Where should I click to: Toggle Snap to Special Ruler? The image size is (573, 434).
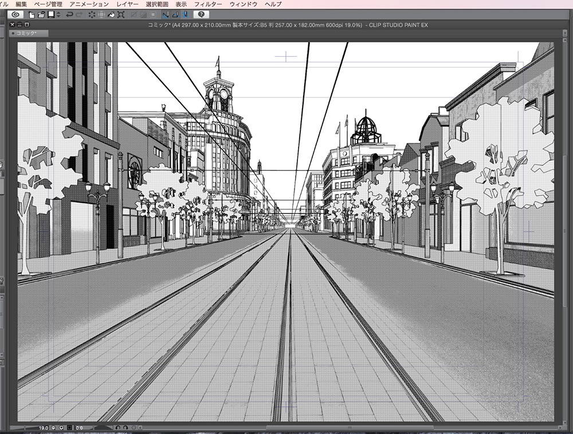pyautogui.click(x=176, y=14)
